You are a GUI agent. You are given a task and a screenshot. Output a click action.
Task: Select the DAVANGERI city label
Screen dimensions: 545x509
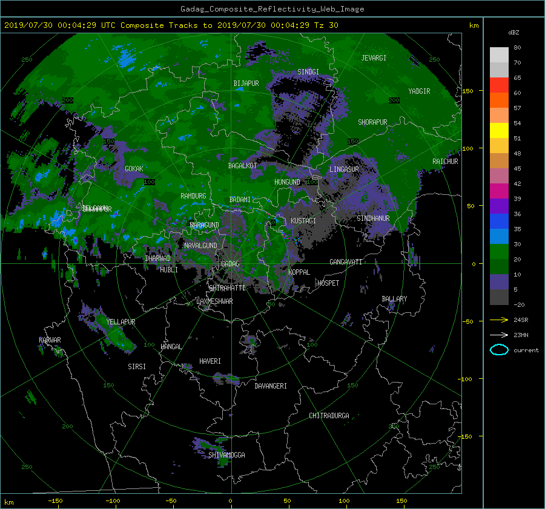tap(271, 386)
